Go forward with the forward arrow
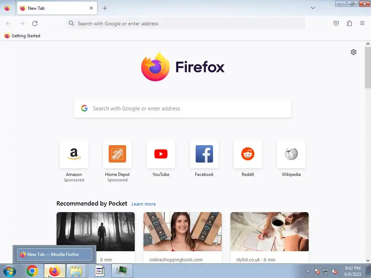The image size is (371, 278). pyautogui.click(x=22, y=24)
